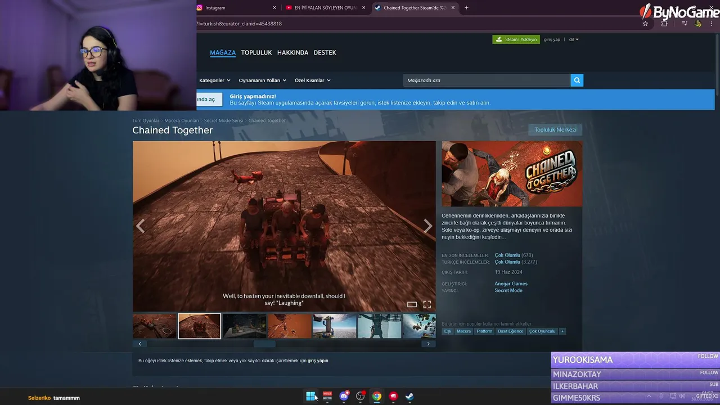Select the Macera tag
This screenshot has width=720, height=405.
[463, 331]
